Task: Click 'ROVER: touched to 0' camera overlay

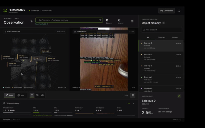Action: click(x=104, y=86)
